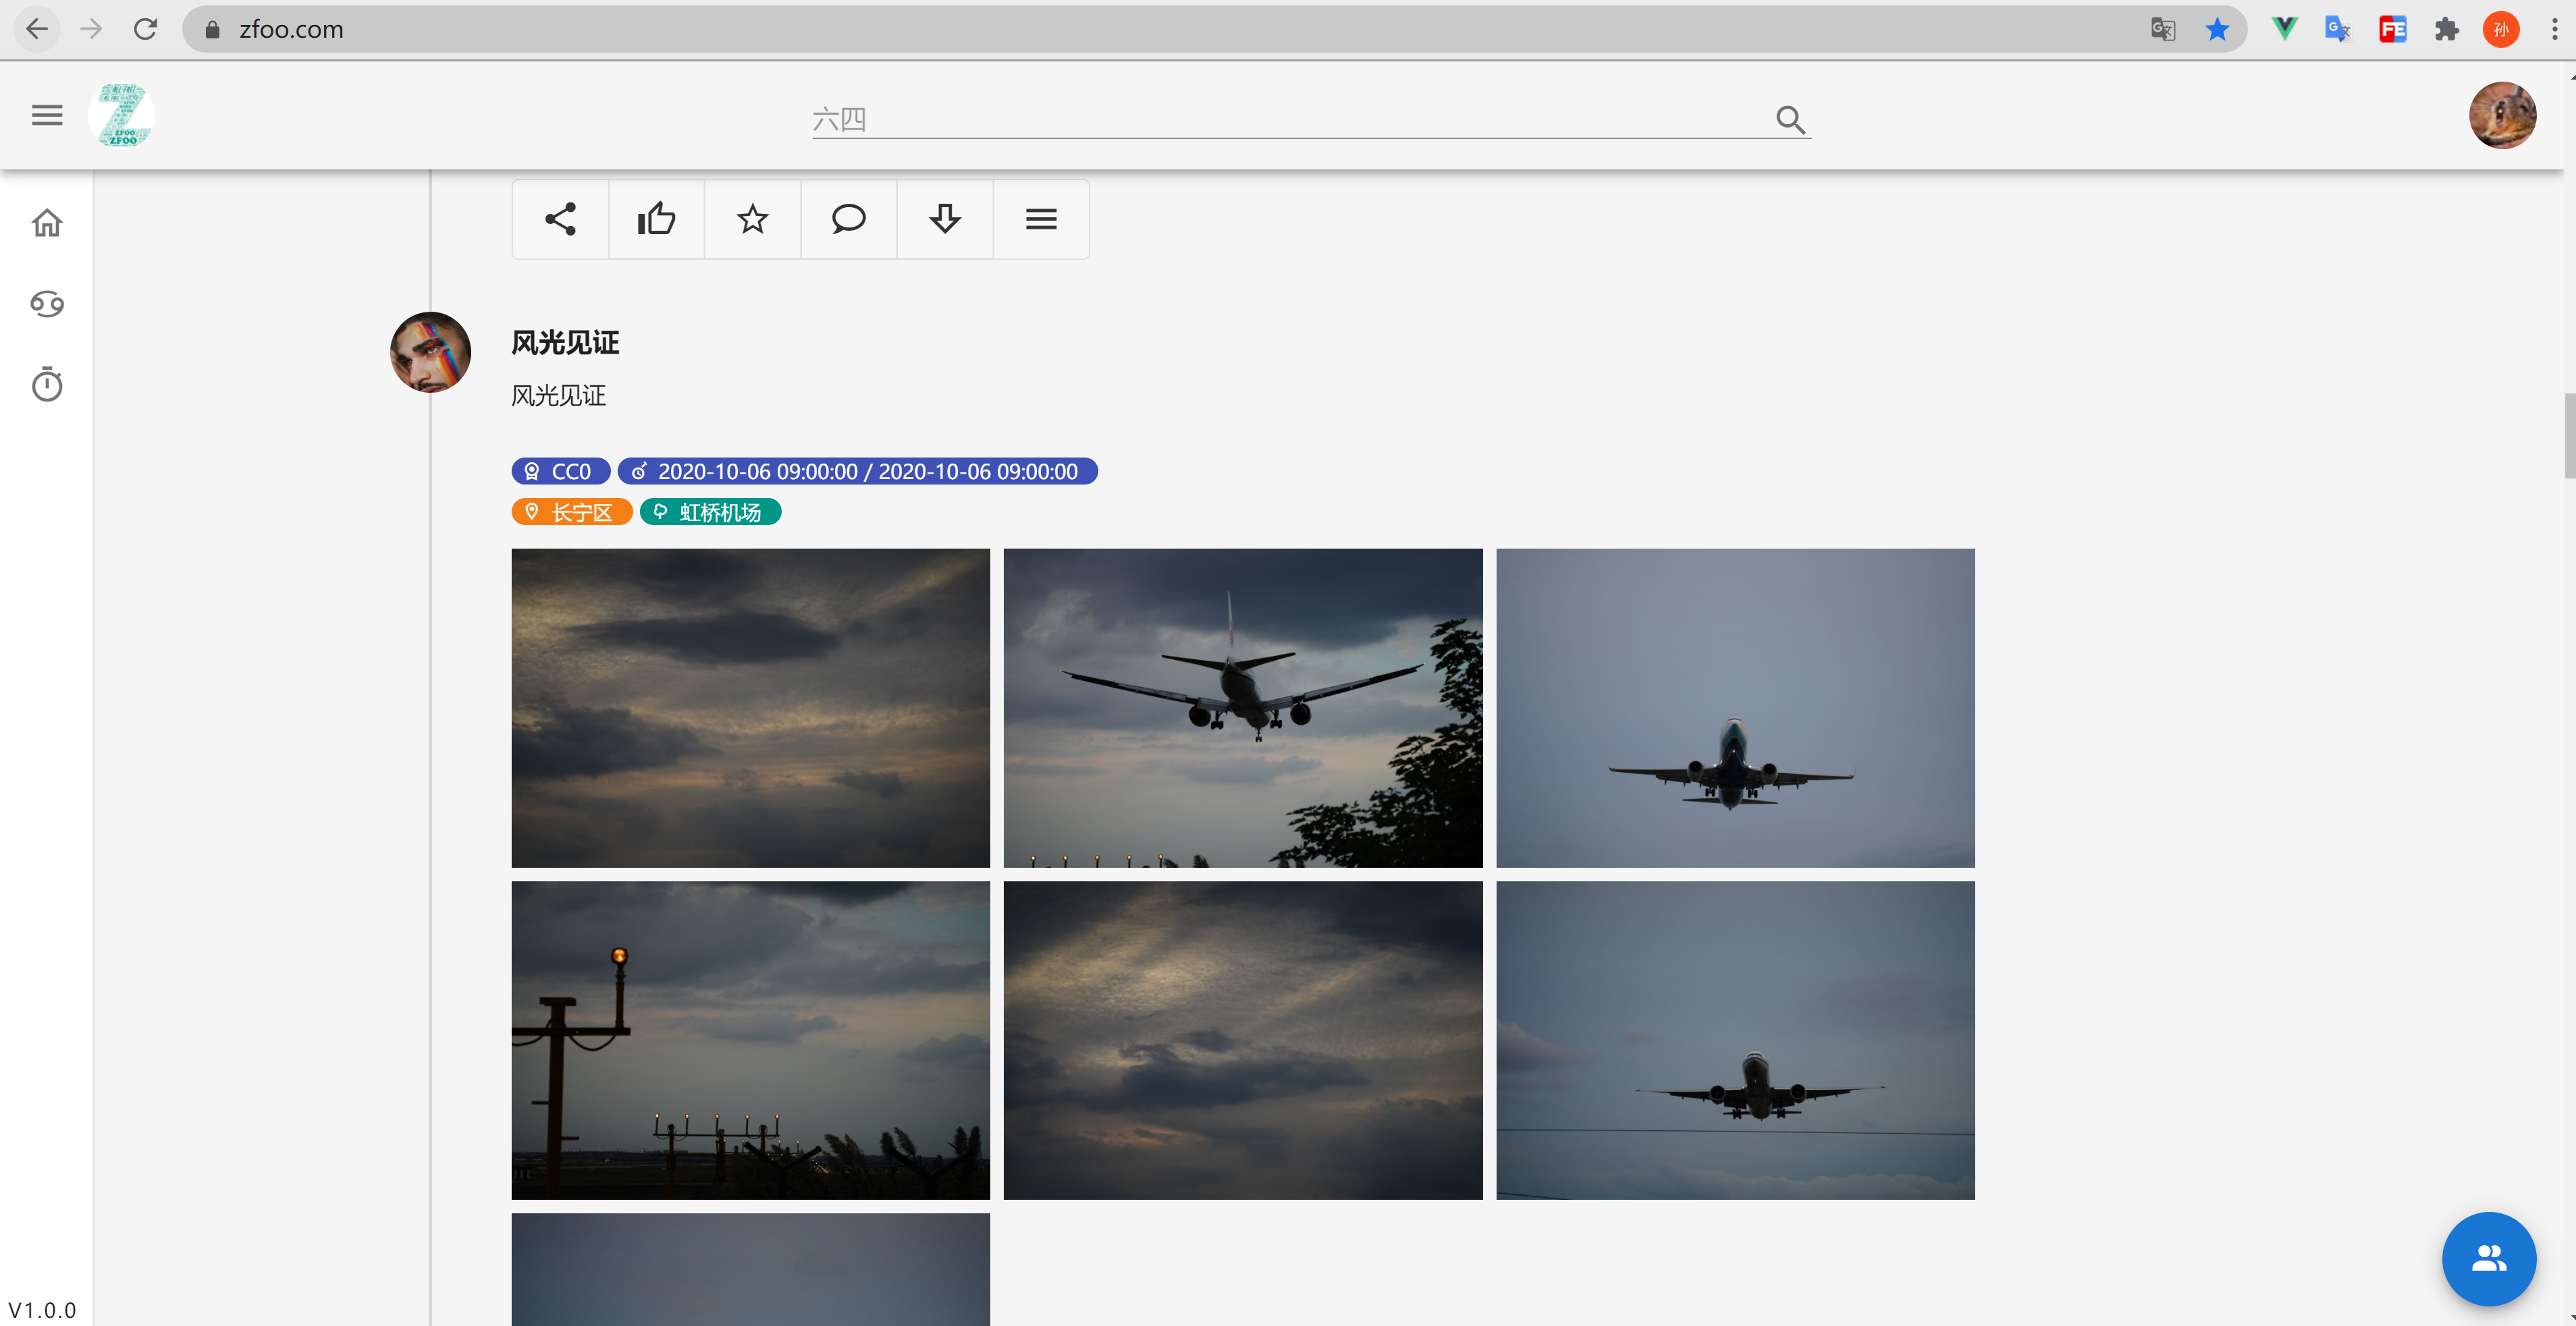Go to home via sidebar house icon
2576x1326 pixels.
pos(47,222)
